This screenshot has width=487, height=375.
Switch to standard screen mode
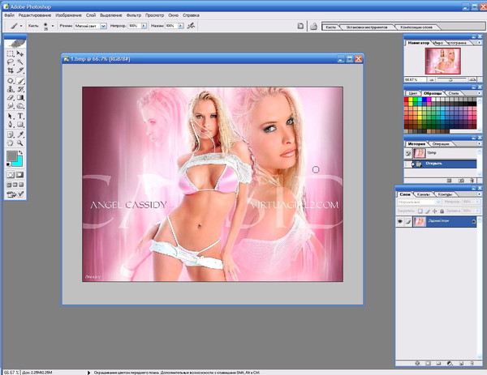click(9, 185)
